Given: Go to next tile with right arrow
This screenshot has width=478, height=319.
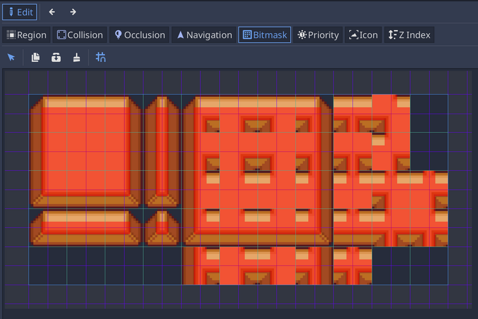Looking at the screenshot, I should (x=73, y=12).
